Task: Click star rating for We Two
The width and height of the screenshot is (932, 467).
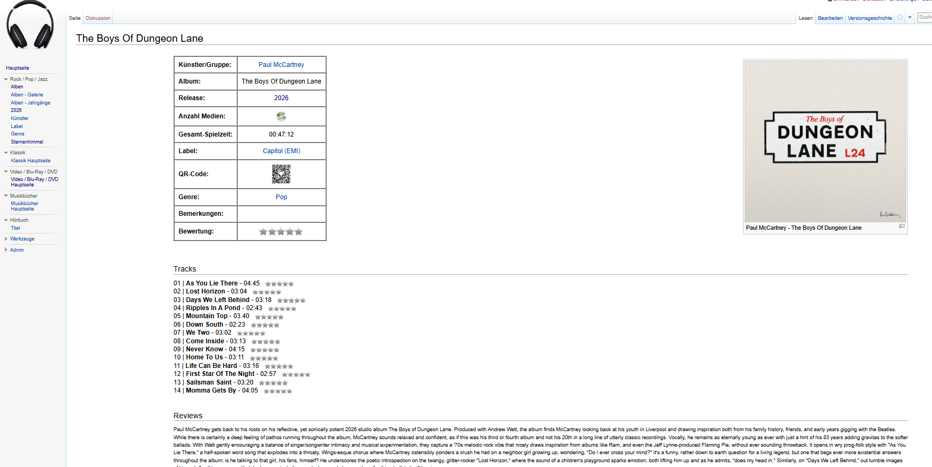Action: click(251, 333)
